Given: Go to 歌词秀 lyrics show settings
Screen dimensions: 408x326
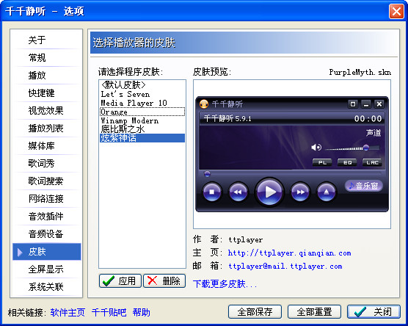Looking at the screenshot, I should click(47, 163).
